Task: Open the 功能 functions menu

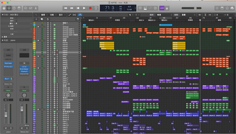Action: [52, 15]
